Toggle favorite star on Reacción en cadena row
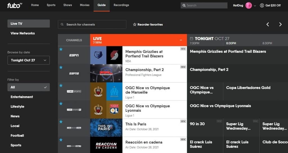 61,140
